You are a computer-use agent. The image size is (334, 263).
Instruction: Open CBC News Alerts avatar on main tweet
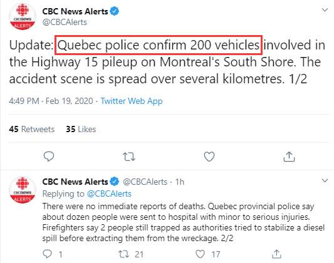coord(23,16)
